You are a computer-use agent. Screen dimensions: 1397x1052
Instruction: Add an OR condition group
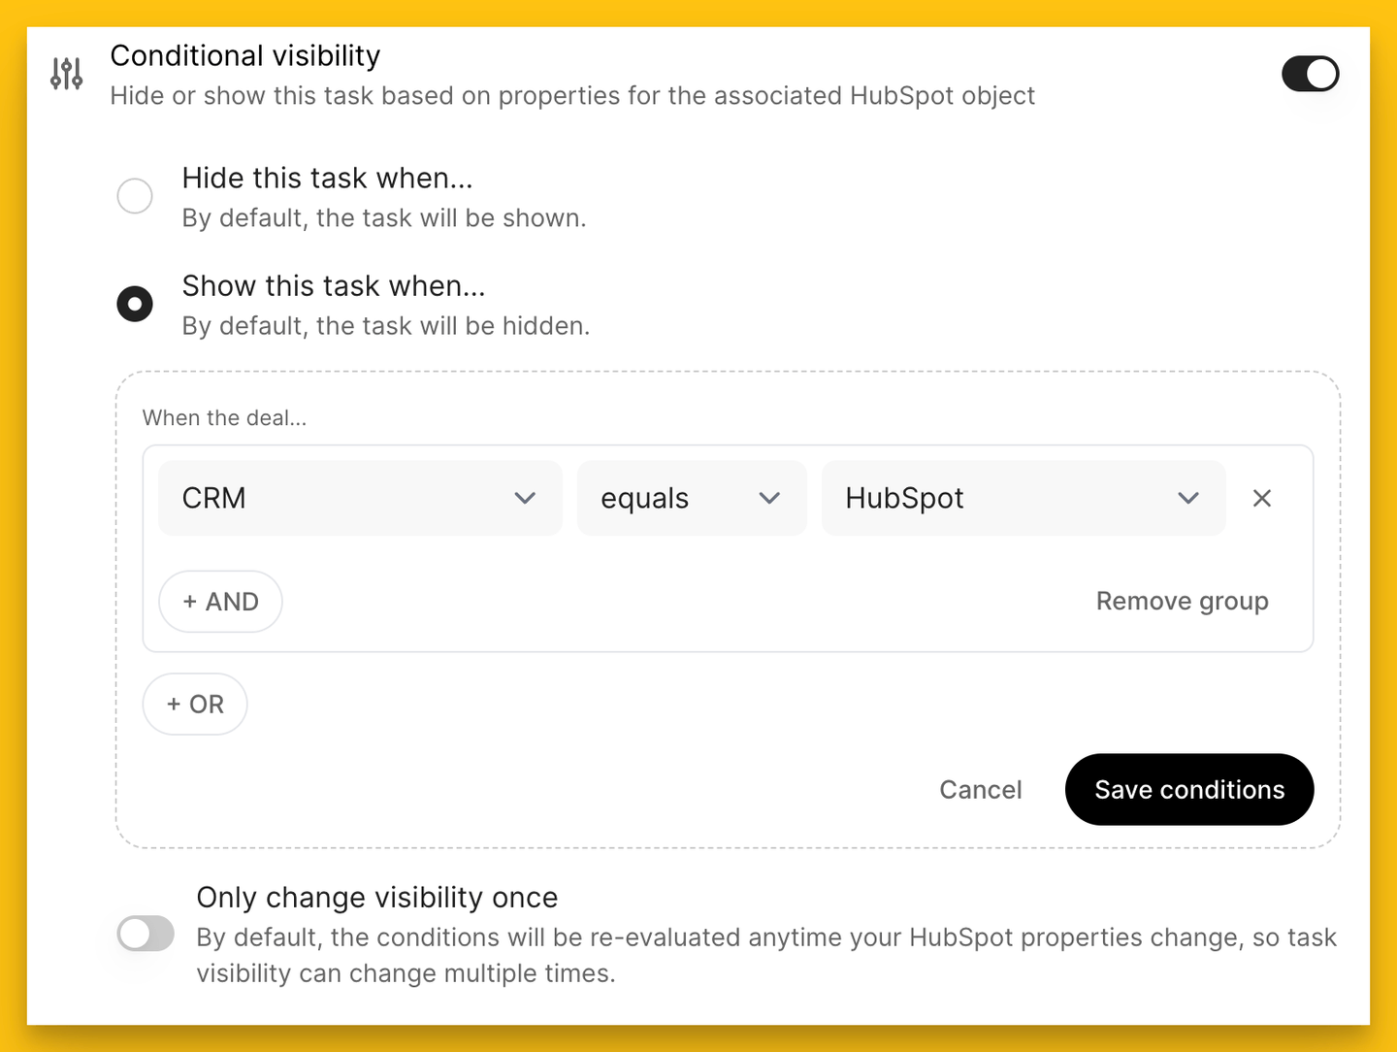click(195, 705)
